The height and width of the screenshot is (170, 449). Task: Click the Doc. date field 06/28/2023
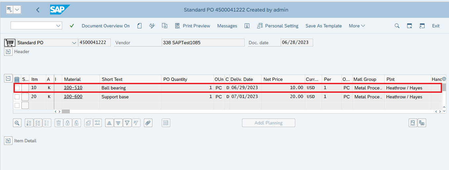pyautogui.click(x=297, y=43)
